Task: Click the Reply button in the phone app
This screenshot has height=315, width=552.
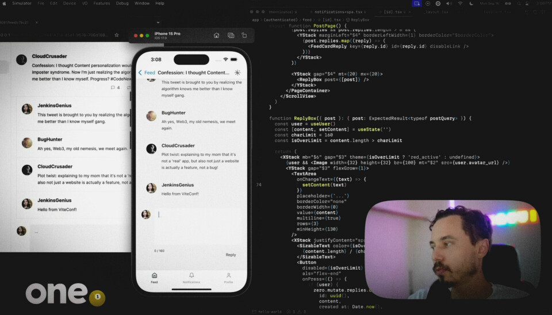Action: coord(231,255)
